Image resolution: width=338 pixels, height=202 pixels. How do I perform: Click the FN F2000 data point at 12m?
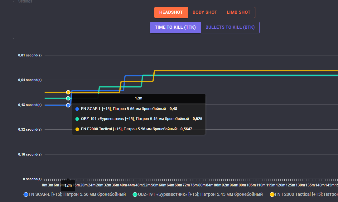[68, 92]
